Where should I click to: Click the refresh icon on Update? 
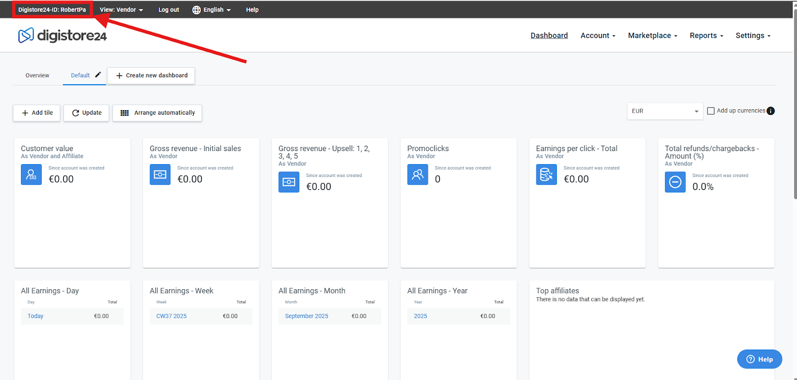(x=76, y=113)
